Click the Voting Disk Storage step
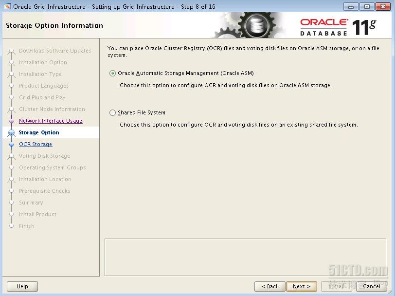Screen dimensions: 395x296 click(44, 156)
